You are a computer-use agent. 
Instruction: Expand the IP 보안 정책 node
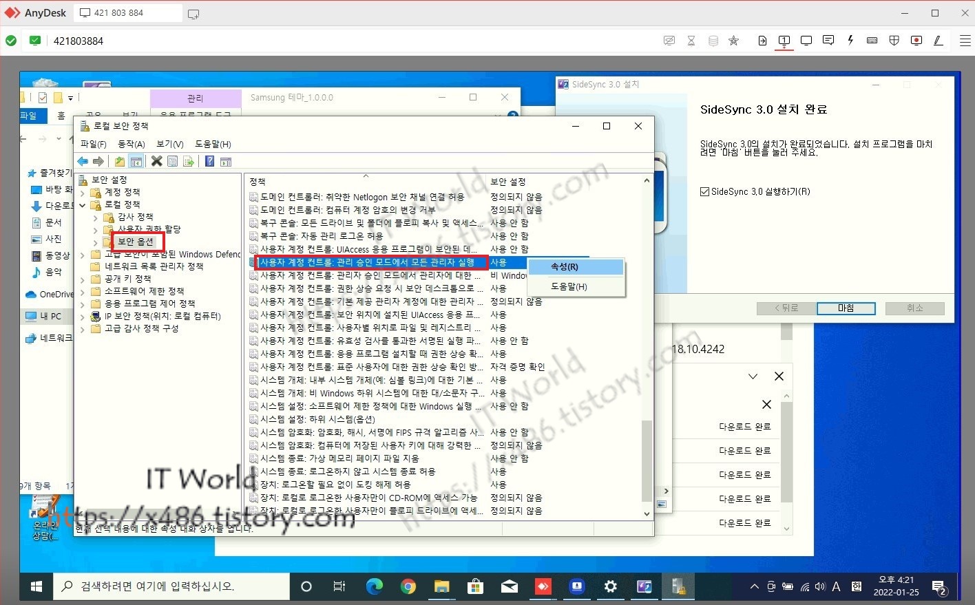point(83,316)
